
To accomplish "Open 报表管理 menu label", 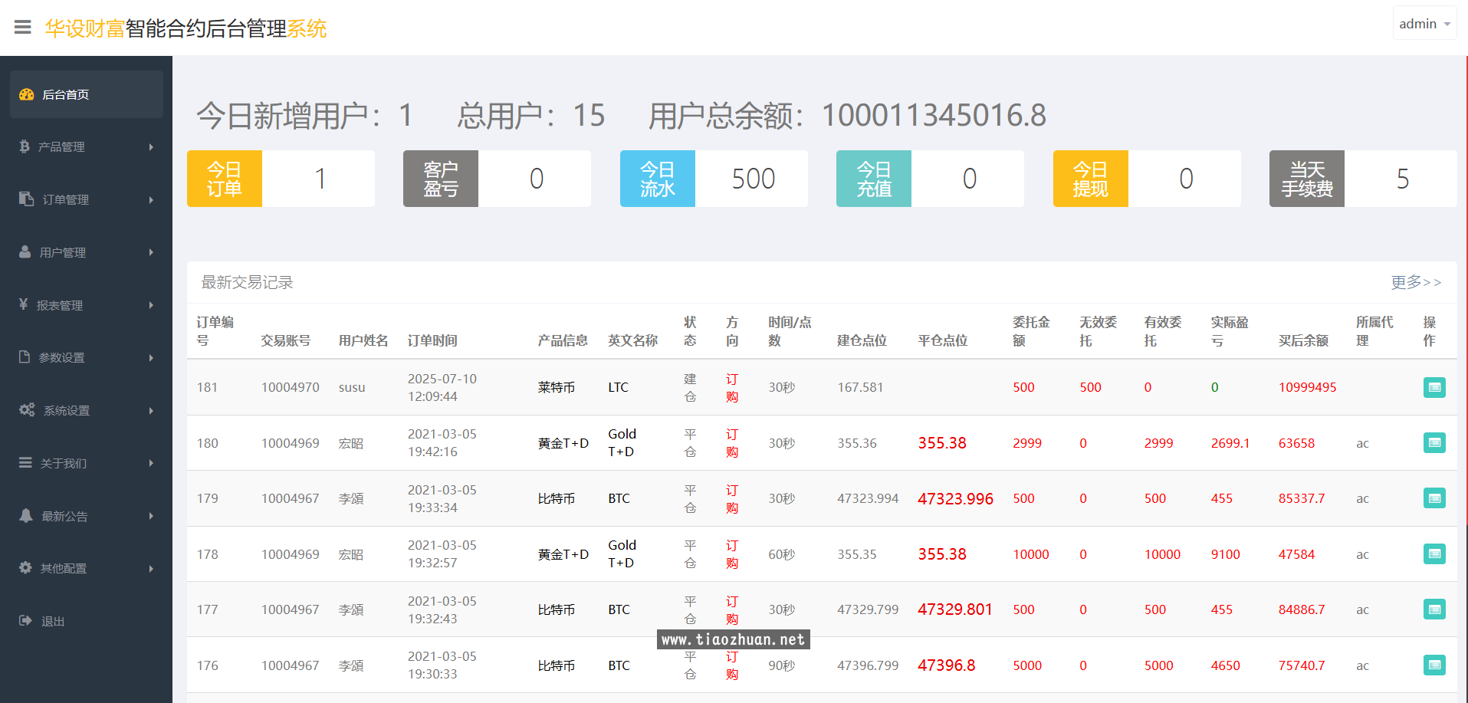I will [x=59, y=305].
